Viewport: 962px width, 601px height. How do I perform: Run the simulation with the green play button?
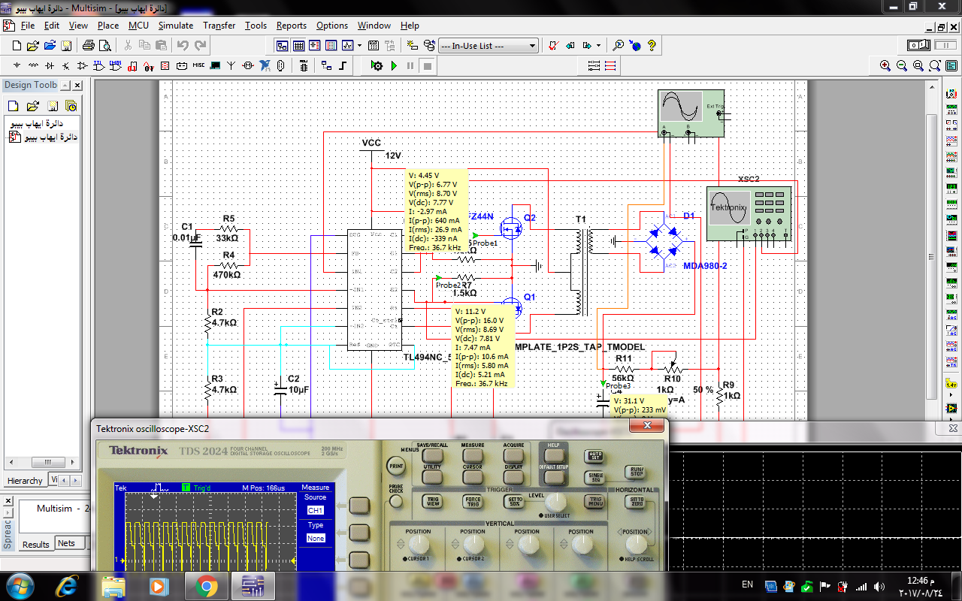(394, 65)
